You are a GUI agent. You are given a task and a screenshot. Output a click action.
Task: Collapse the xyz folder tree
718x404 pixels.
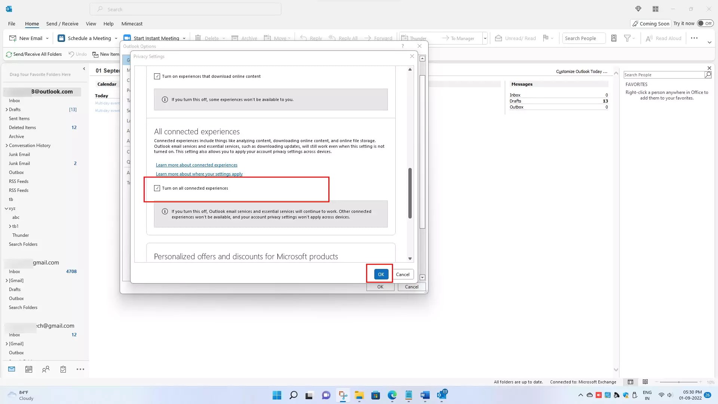(x=6, y=208)
